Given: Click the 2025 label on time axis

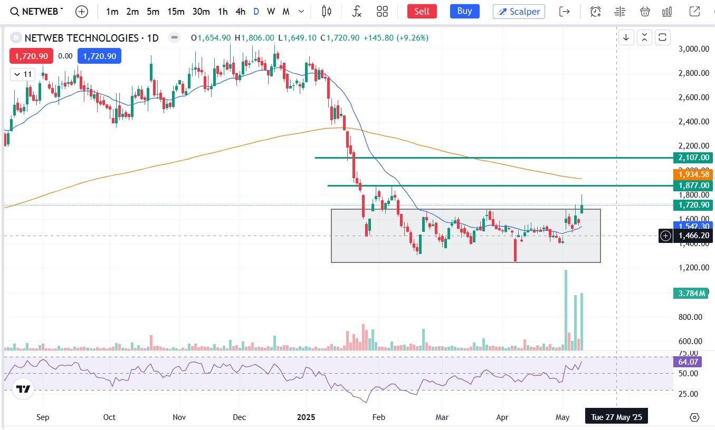Looking at the screenshot, I should click(x=306, y=417).
